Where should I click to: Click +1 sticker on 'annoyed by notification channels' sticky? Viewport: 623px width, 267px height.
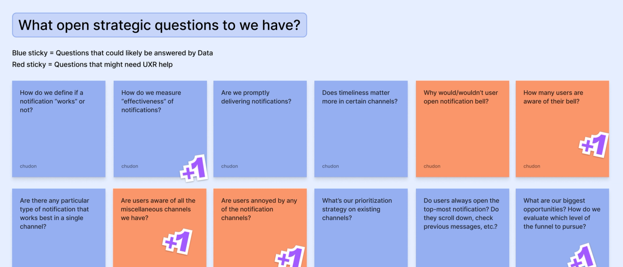click(290, 256)
